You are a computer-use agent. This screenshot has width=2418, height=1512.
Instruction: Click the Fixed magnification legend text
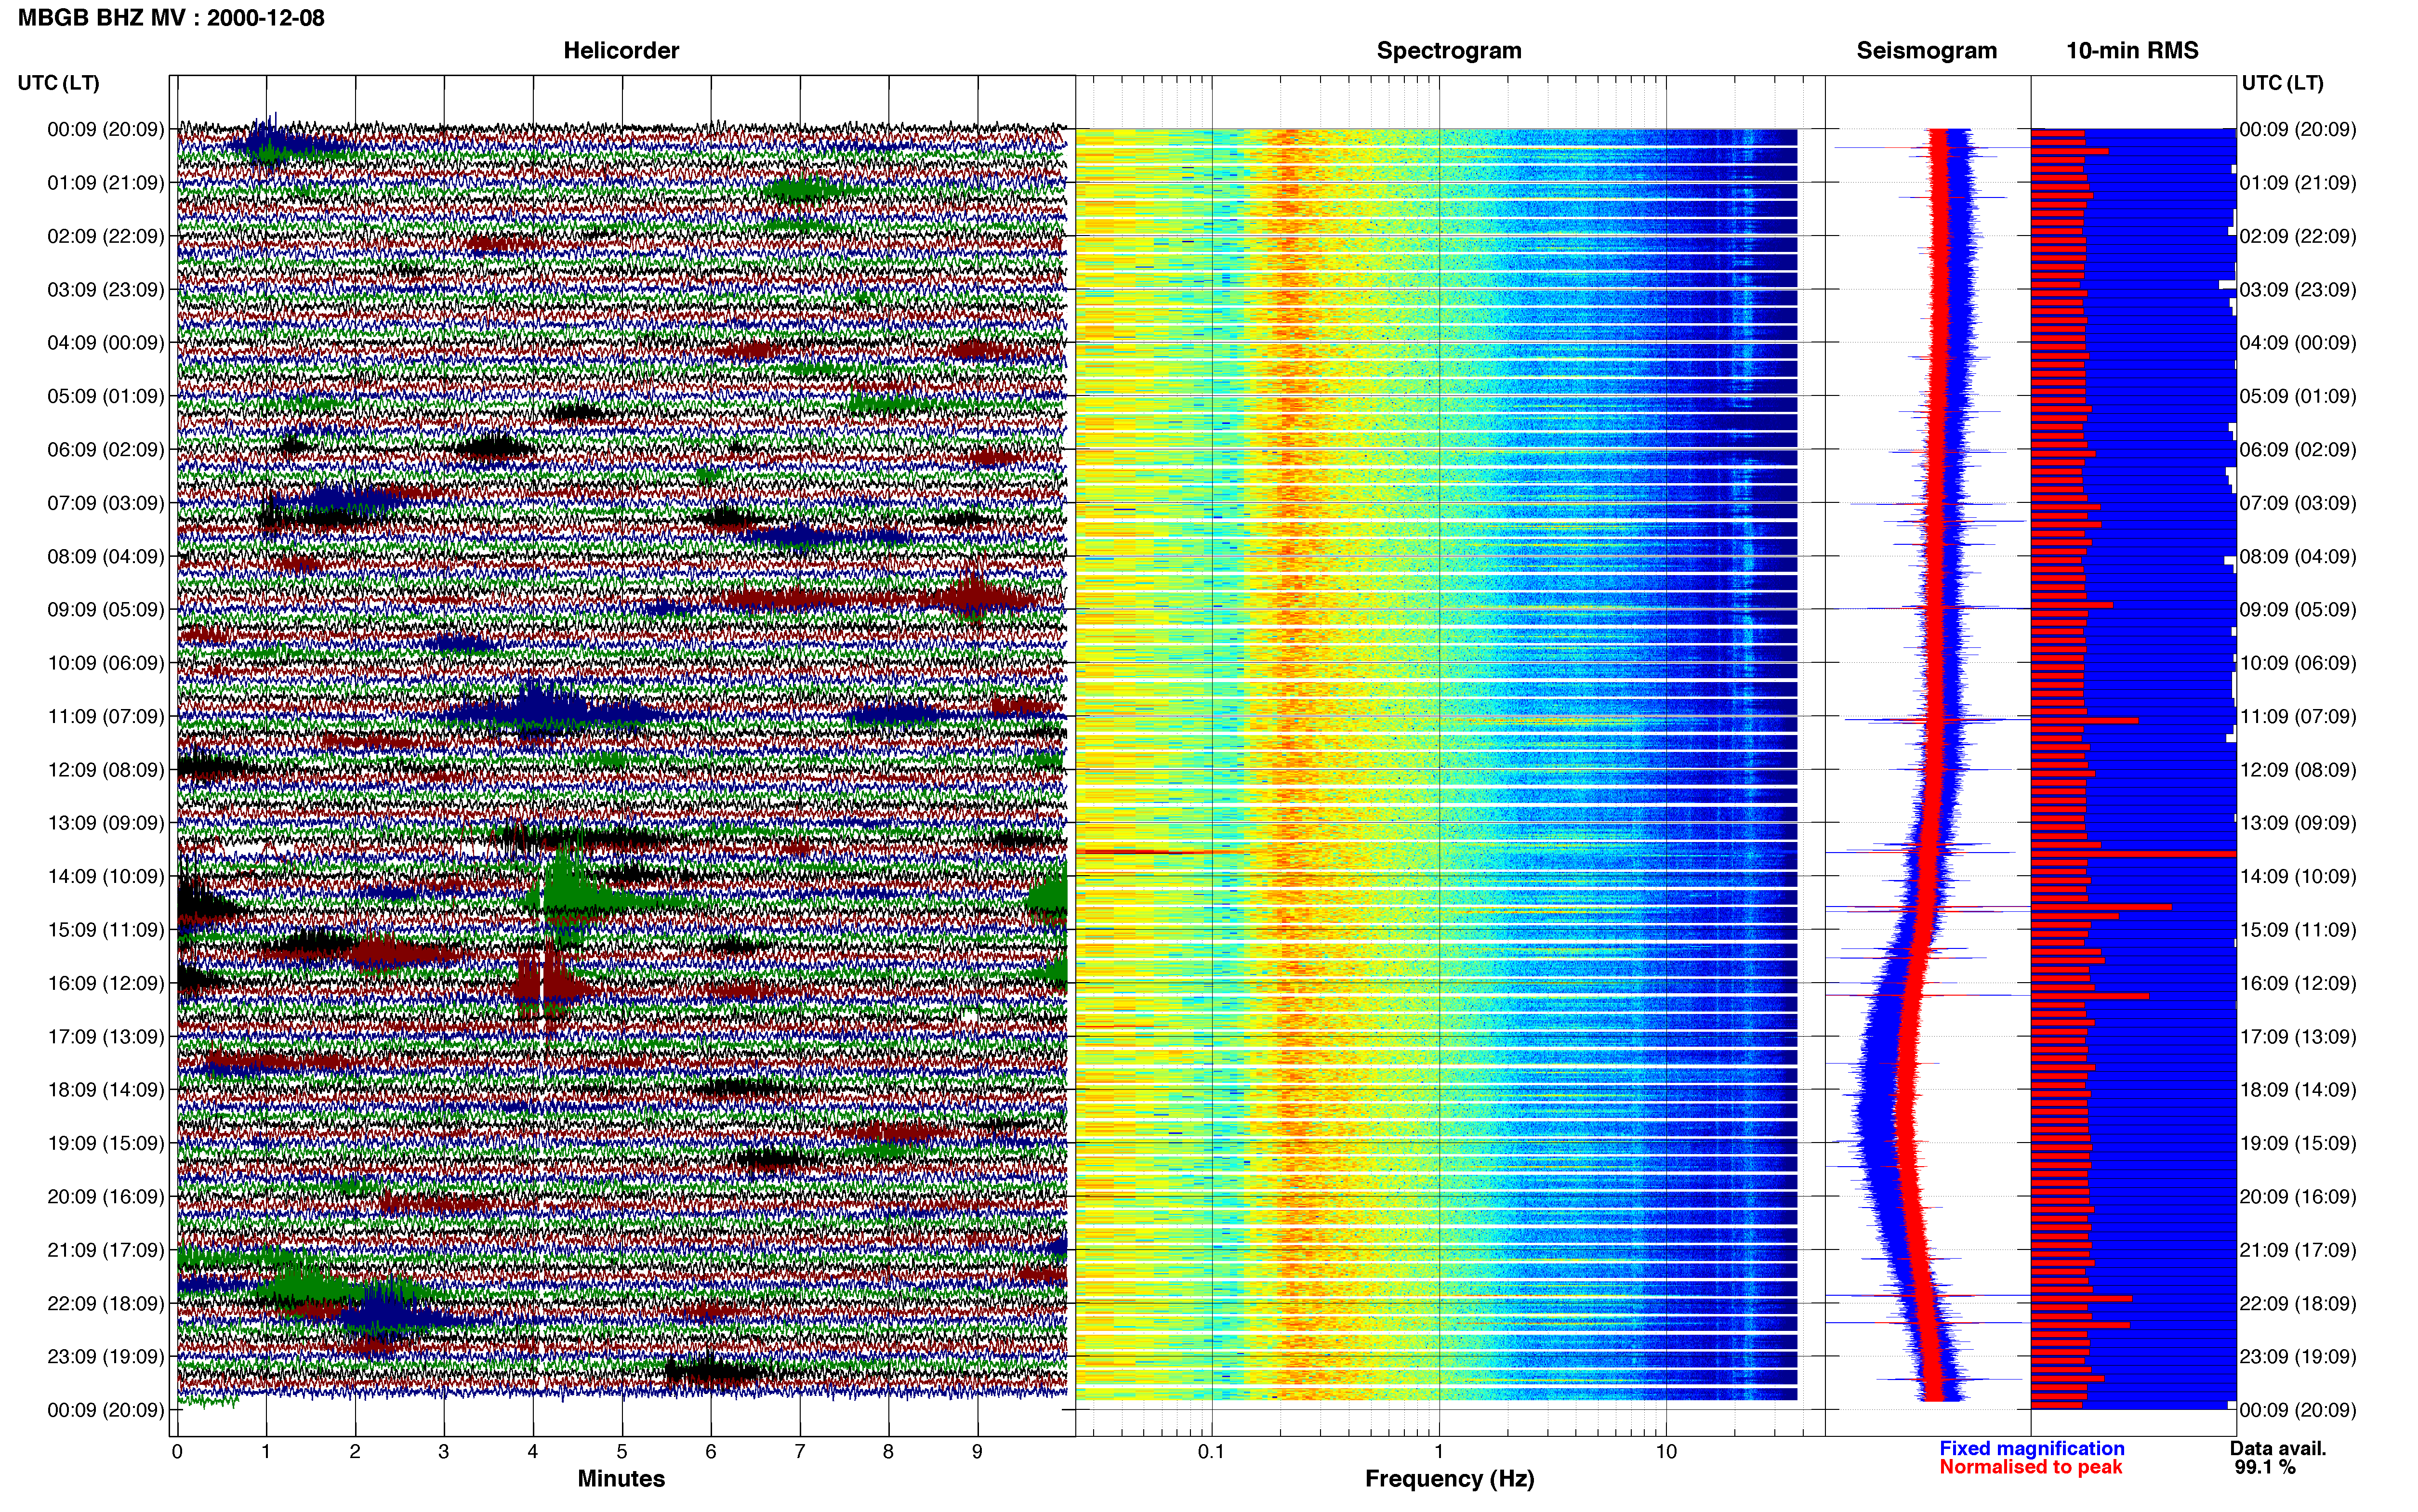[2032, 1449]
